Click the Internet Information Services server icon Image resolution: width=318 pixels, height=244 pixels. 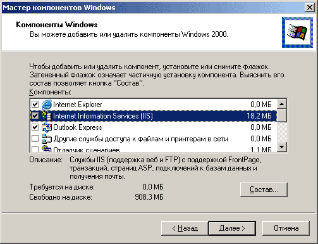47,116
